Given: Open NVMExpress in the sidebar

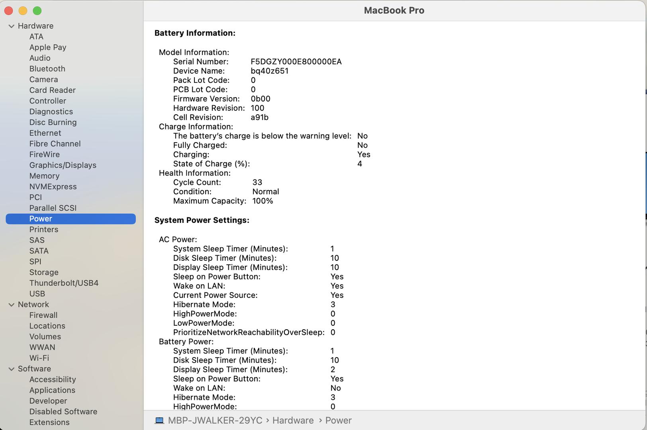Looking at the screenshot, I should [x=53, y=187].
